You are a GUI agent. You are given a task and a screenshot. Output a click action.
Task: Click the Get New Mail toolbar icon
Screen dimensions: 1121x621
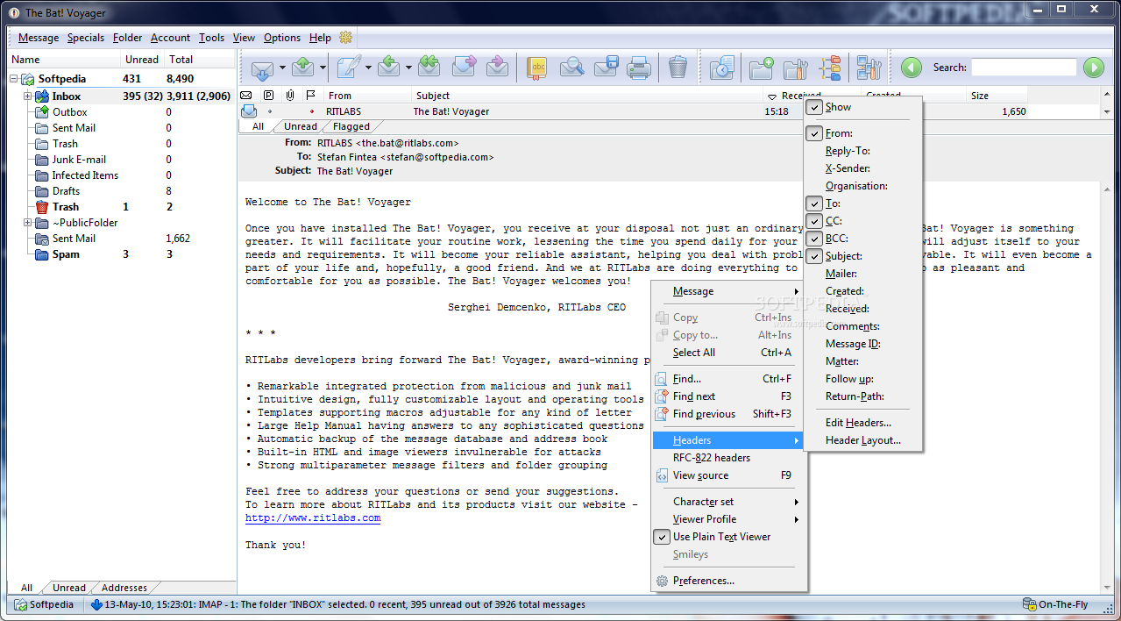click(x=262, y=68)
